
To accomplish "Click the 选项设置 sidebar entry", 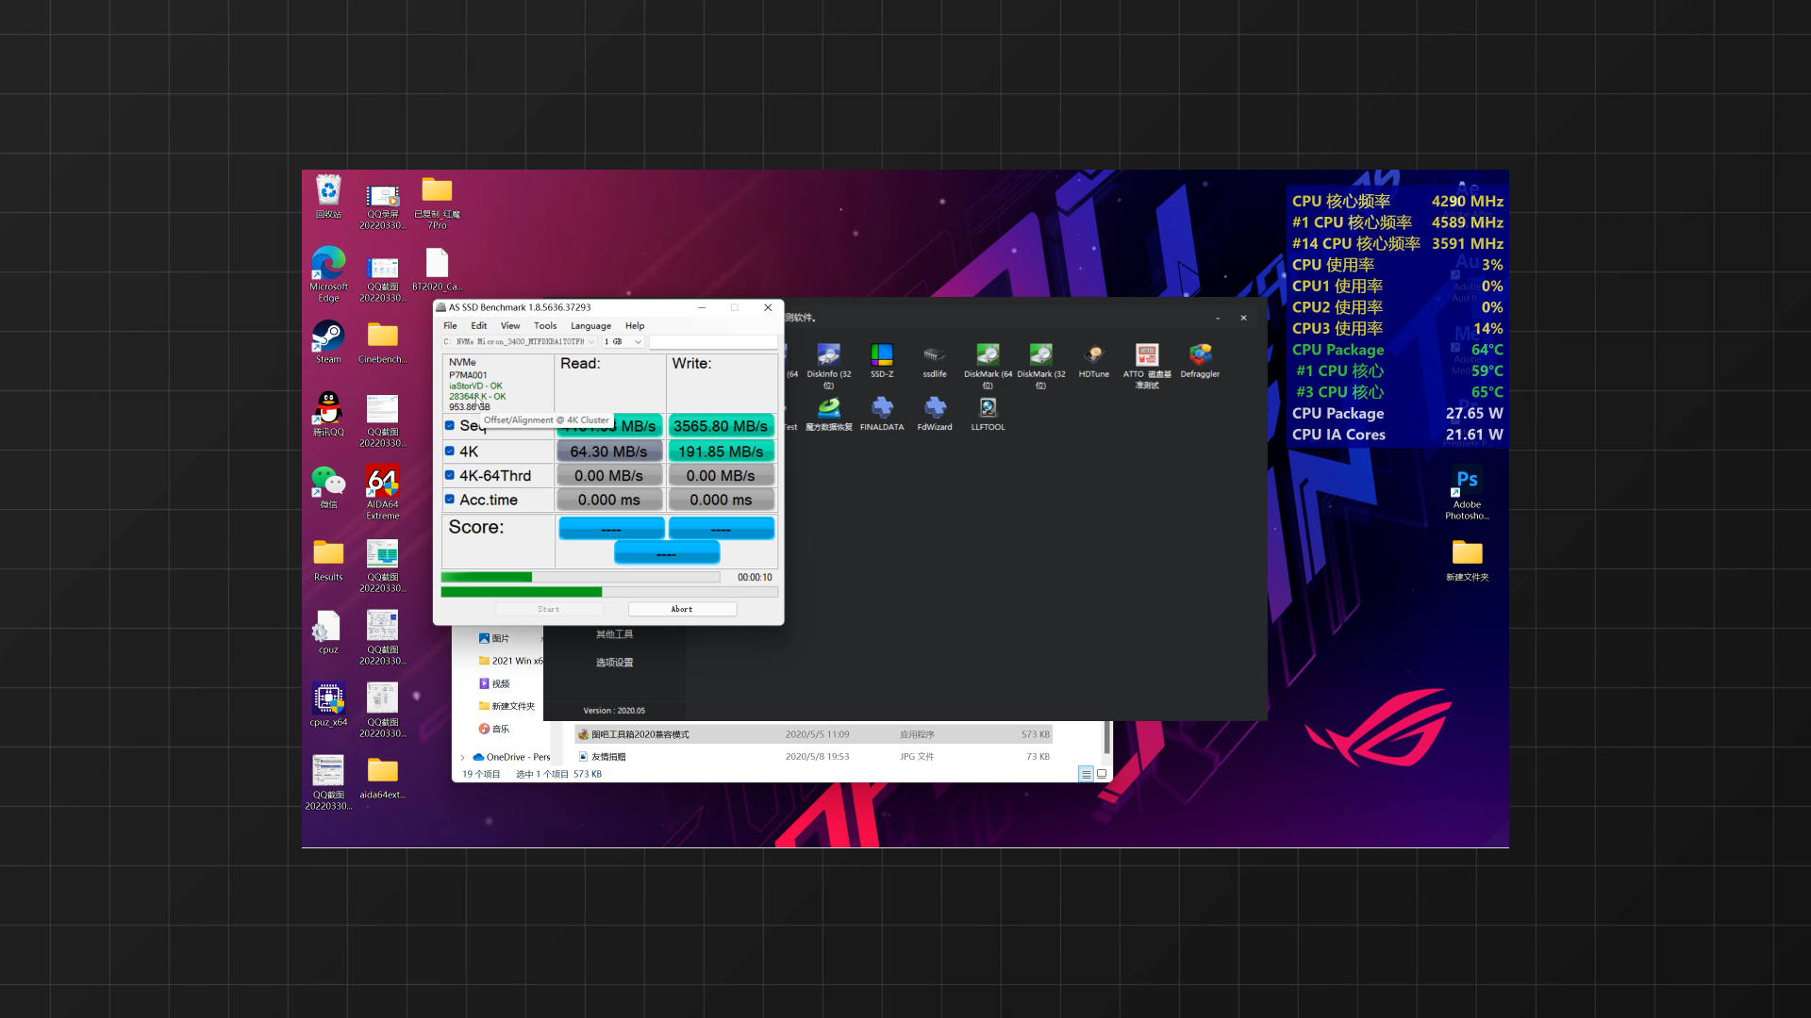I will [614, 663].
